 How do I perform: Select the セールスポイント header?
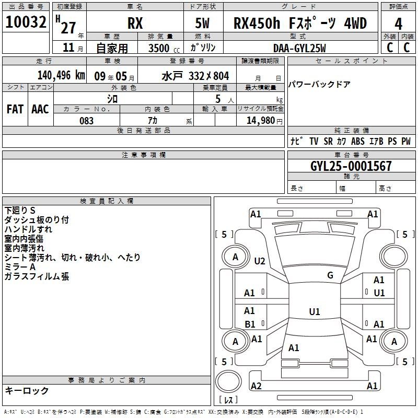tap(351, 61)
